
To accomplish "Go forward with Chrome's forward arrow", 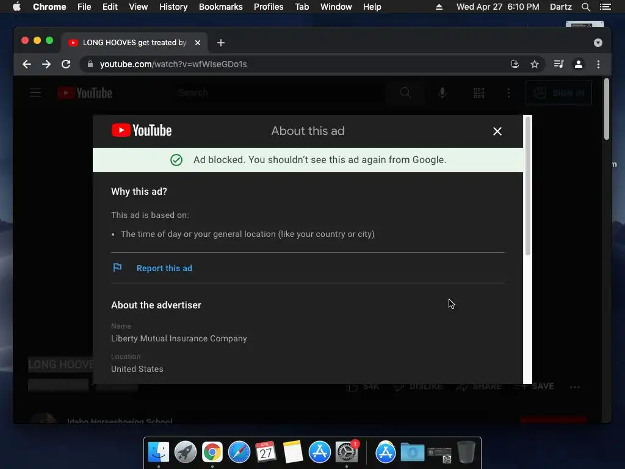I will click(46, 64).
